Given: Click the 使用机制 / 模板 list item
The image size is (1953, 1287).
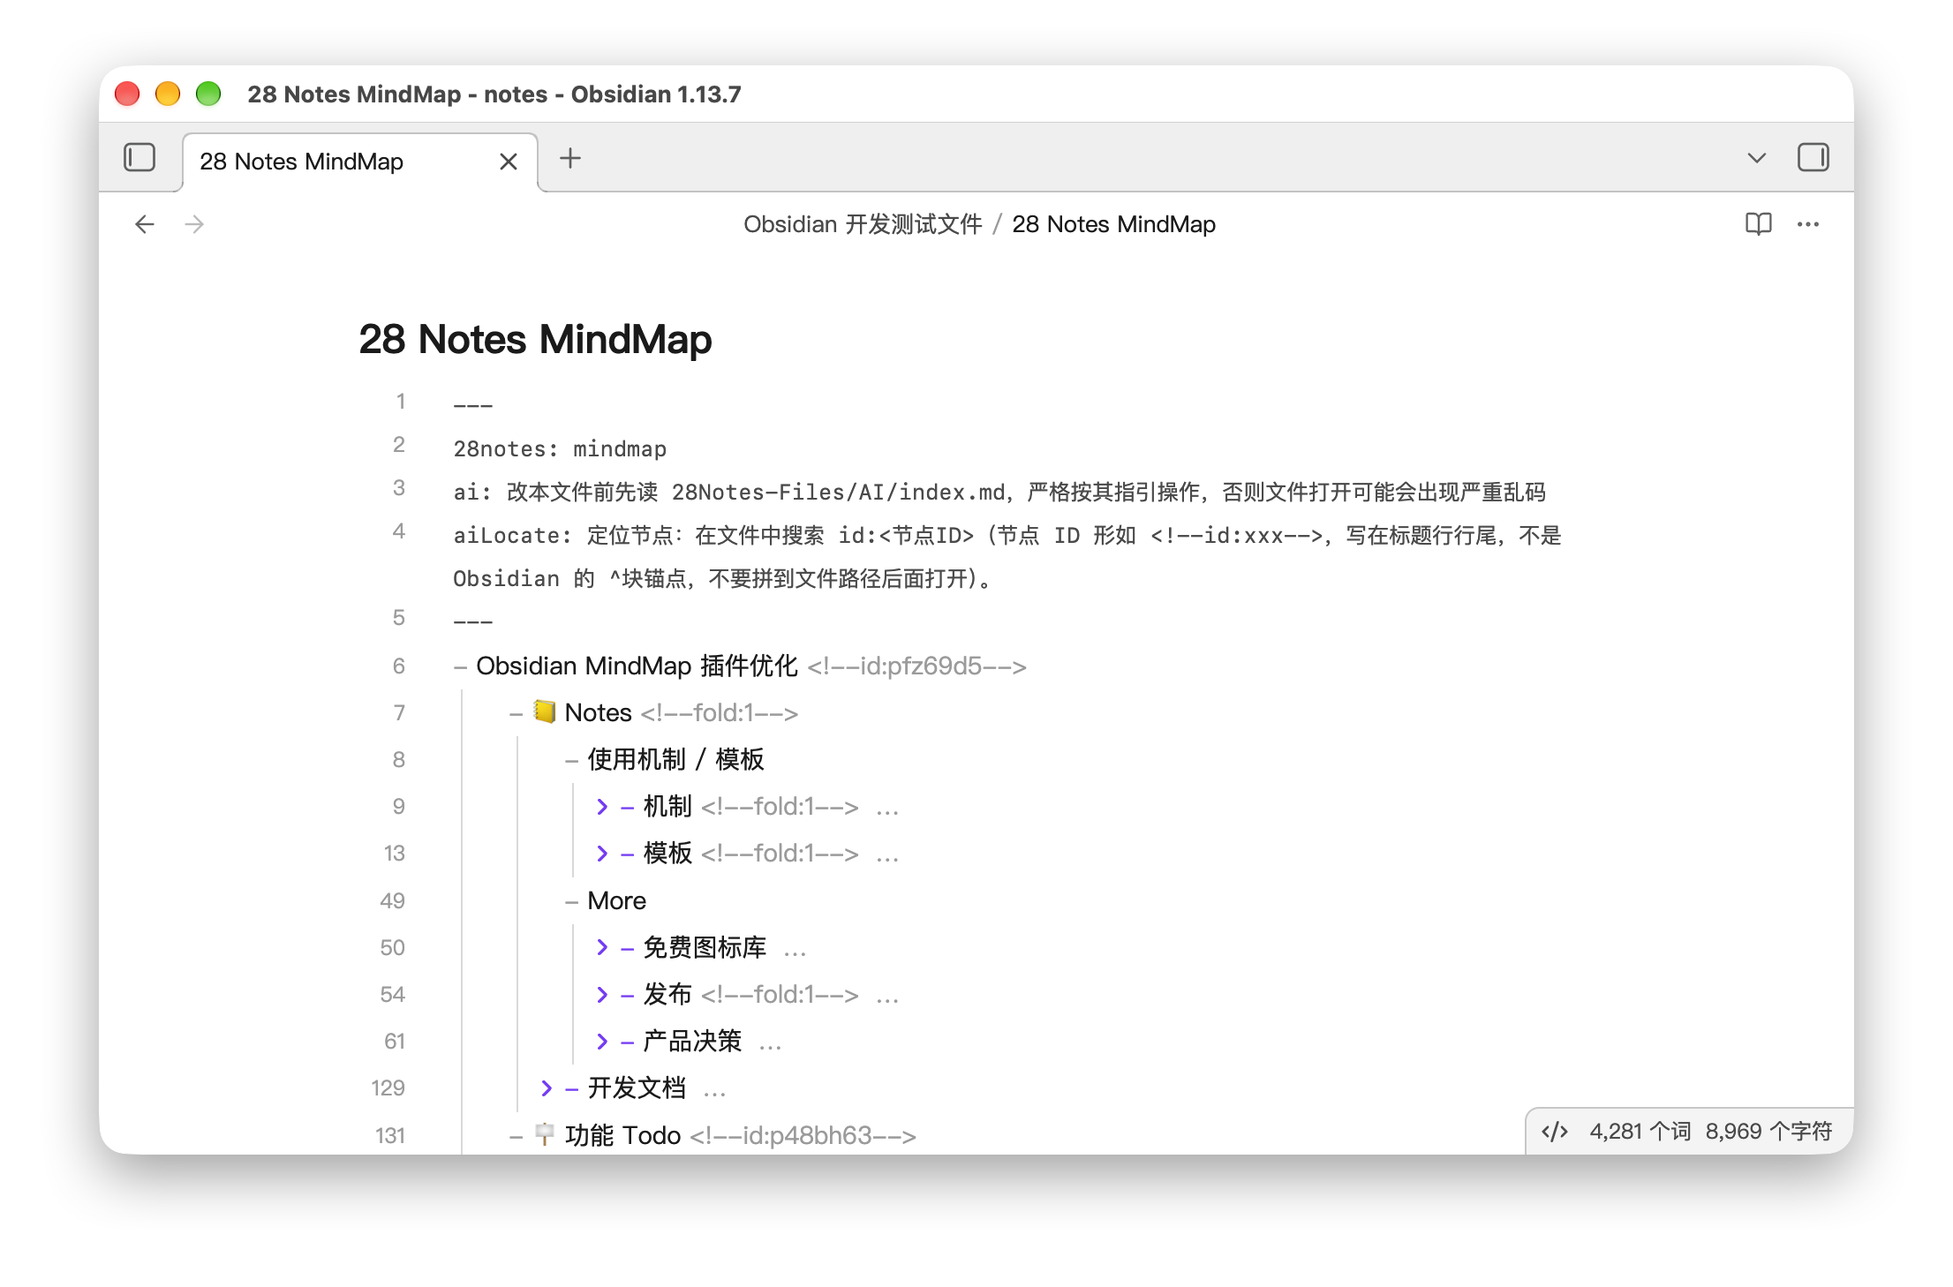Looking at the screenshot, I should click(x=675, y=759).
